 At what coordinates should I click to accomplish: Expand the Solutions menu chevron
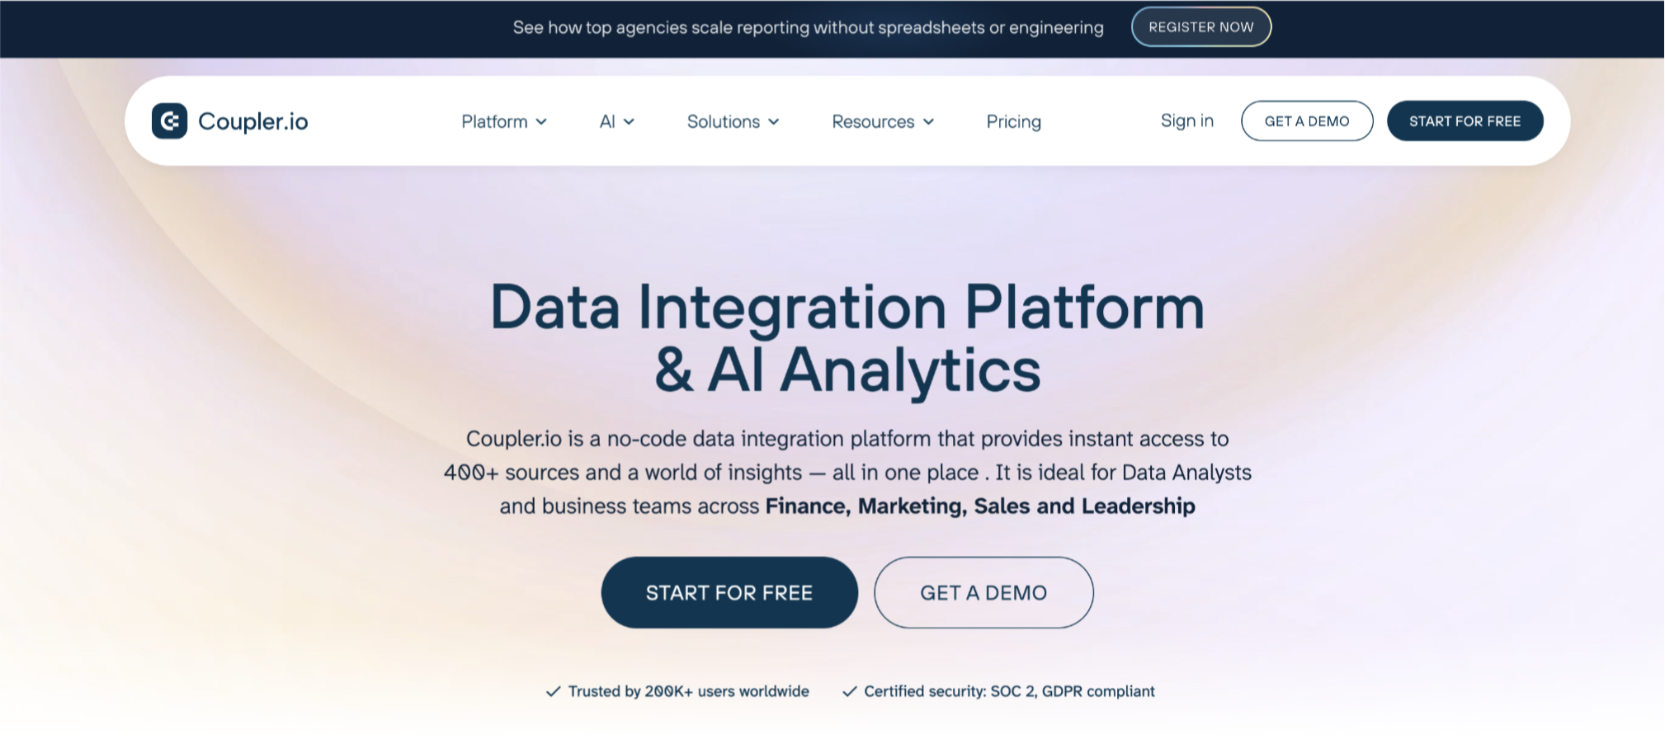point(774,122)
